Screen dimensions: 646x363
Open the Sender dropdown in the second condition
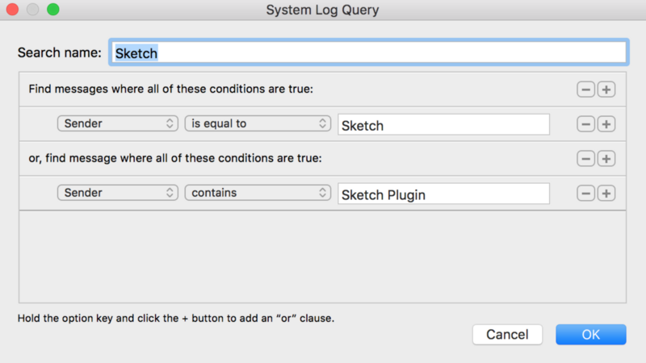(117, 194)
